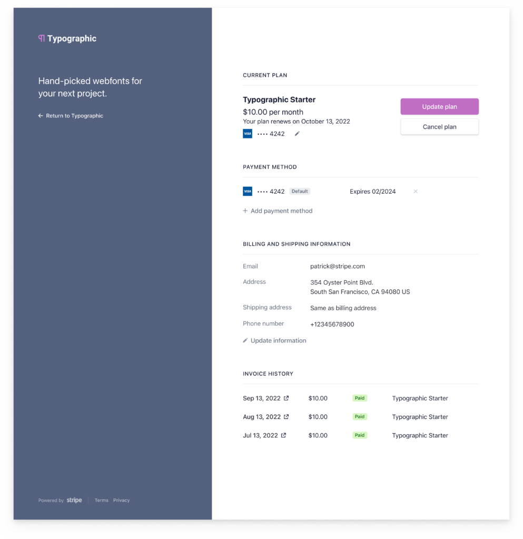This screenshot has height=539, width=523.
Task: Click Typographic Starter in the Aug 13 row
Action: (x=420, y=417)
